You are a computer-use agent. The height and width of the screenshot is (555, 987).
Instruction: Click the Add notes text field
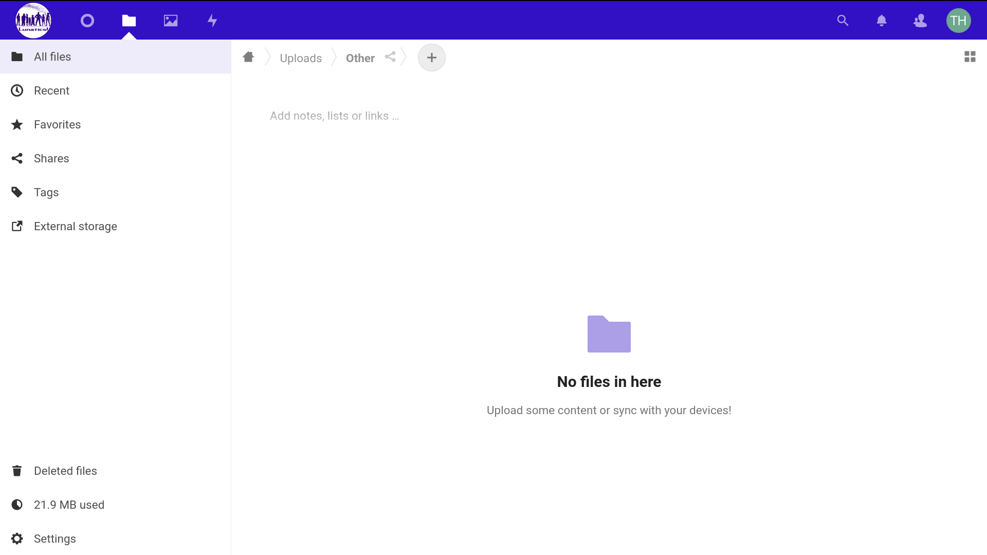pos(334,116)
